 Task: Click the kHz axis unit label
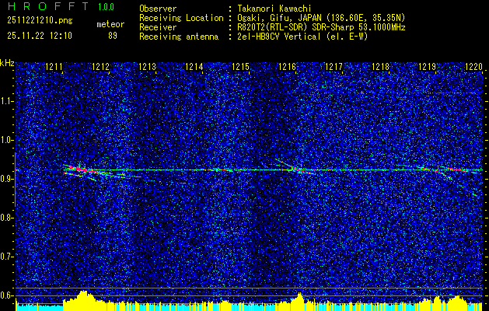coord(7,63)
